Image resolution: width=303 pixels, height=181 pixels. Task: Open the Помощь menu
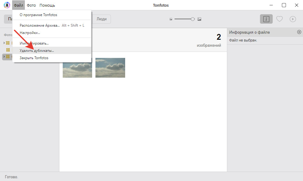47,5
